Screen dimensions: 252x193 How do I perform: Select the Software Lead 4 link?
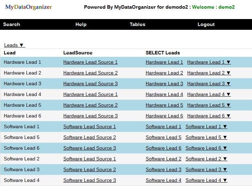(x=163, y=181)
